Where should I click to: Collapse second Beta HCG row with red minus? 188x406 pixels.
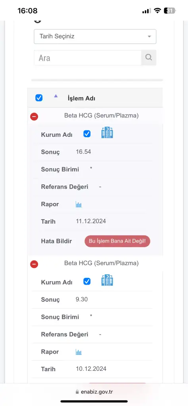[34, 264]
